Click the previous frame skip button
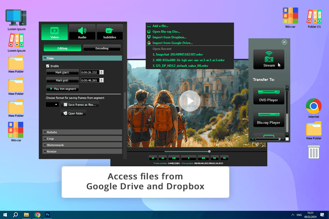329x219 pixels. point(174,158)
